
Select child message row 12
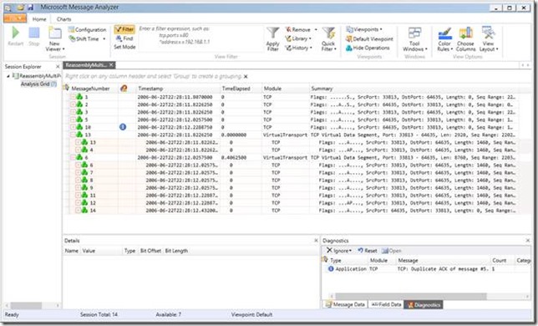click(x=293, y=203)
